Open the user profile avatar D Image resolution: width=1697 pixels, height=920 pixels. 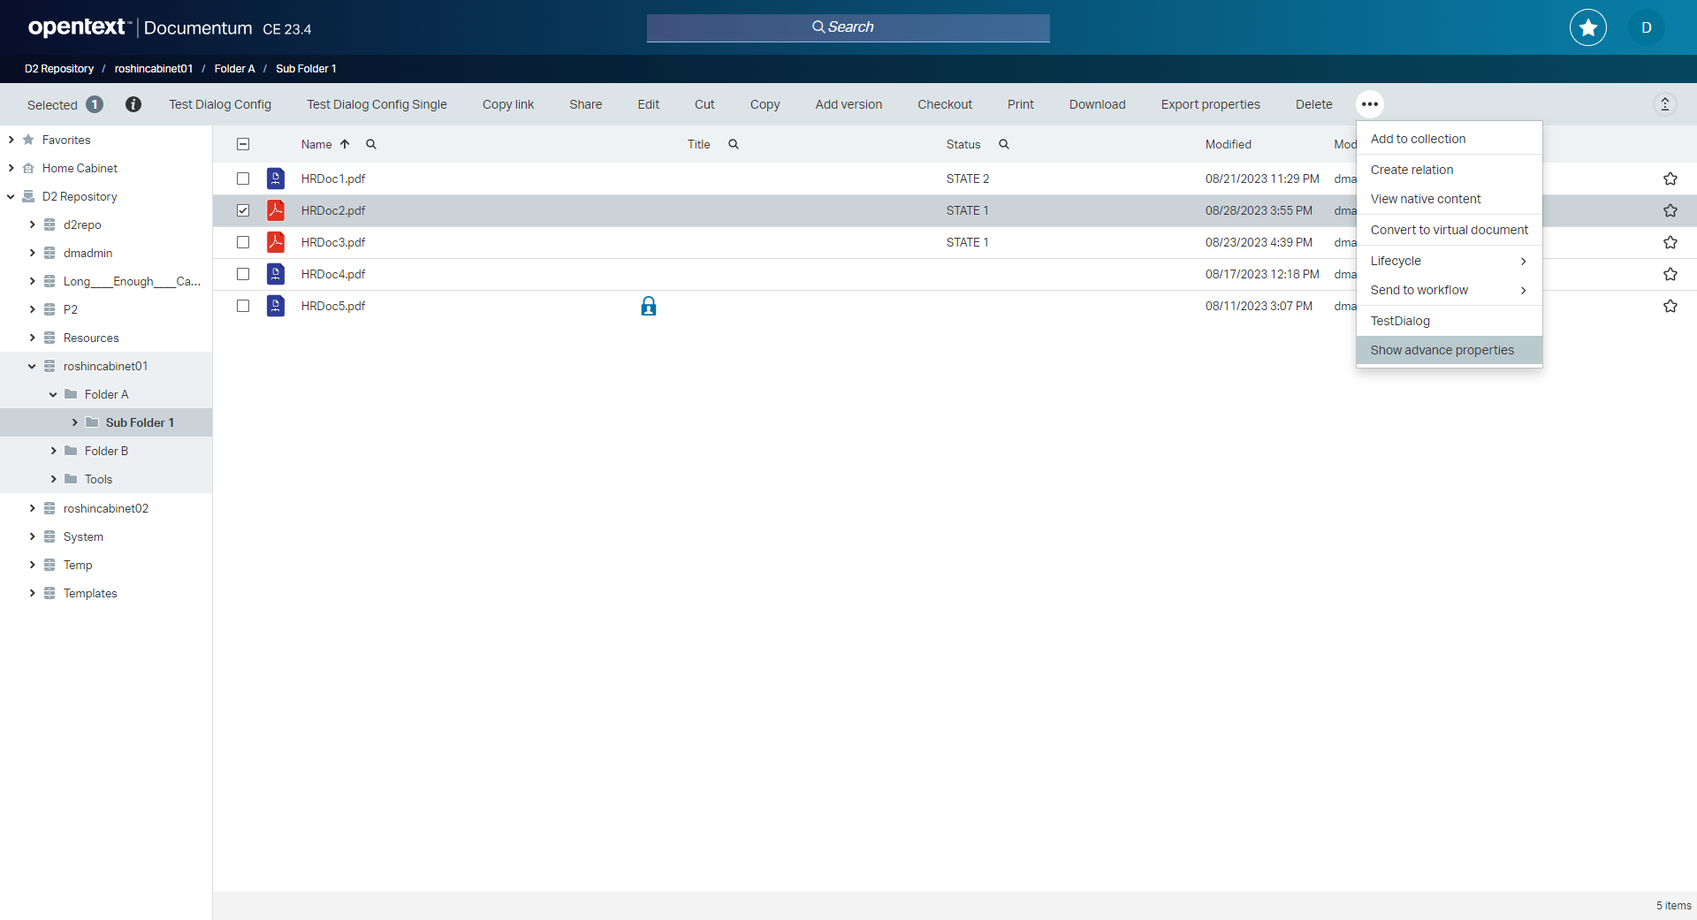point(1647,27)
